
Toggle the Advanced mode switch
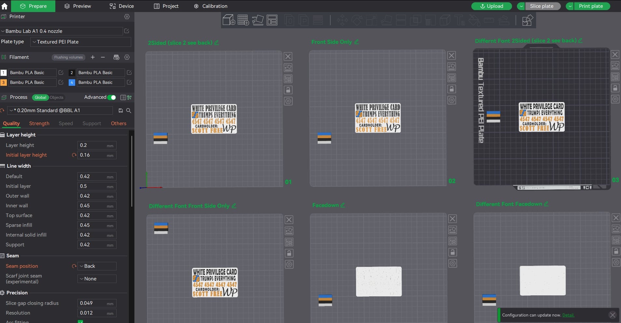pos(112,97)
